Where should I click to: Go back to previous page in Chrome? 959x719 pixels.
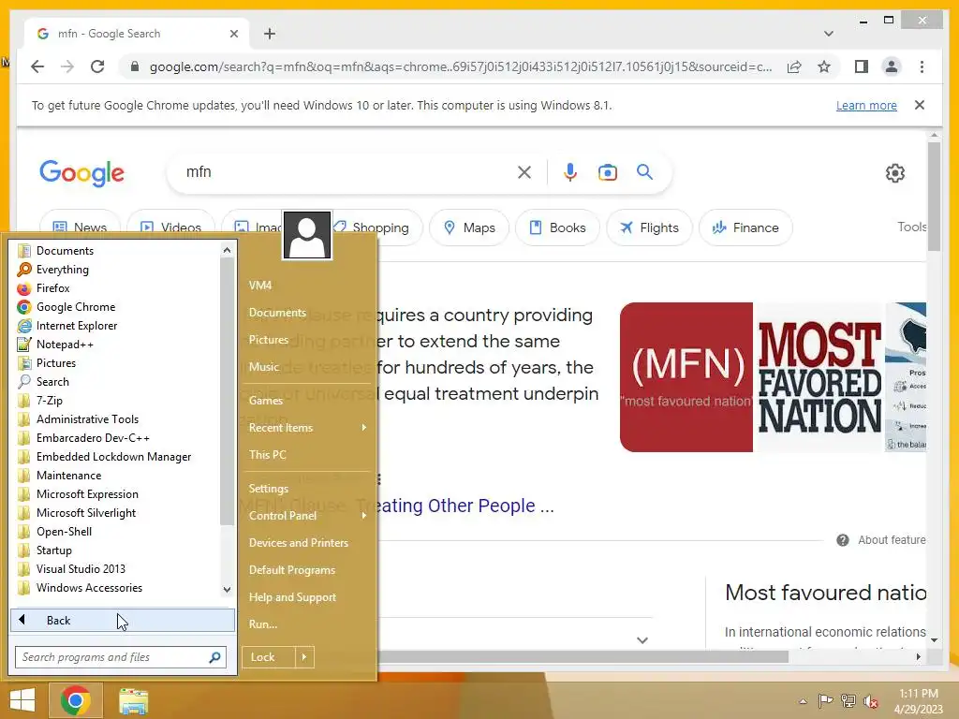tap(37, 66)
